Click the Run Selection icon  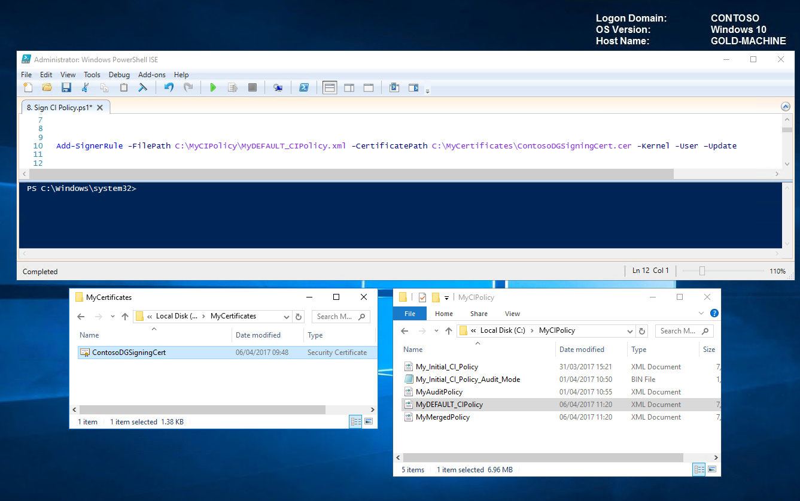[x=233, y=88]
